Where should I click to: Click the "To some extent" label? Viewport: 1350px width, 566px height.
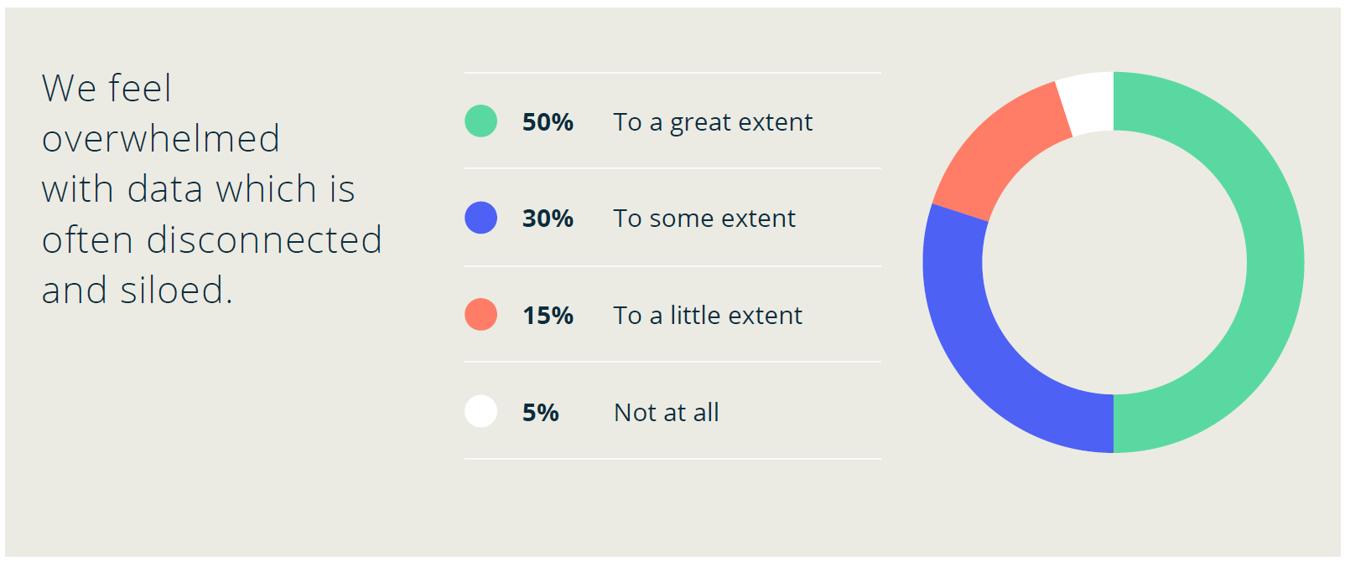pyautogui.click(x=704, y=219)
